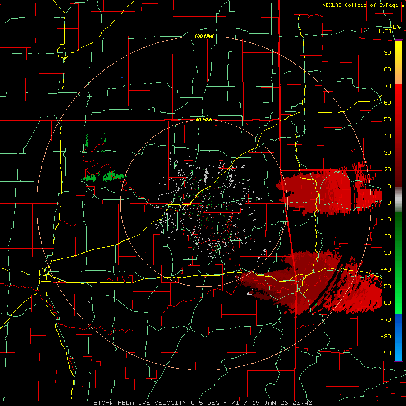Click the [KT] units label
This screenshot has height=406, width=406.
(x=385, y=31)
